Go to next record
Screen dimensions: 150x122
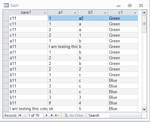(x=47, y=115)
